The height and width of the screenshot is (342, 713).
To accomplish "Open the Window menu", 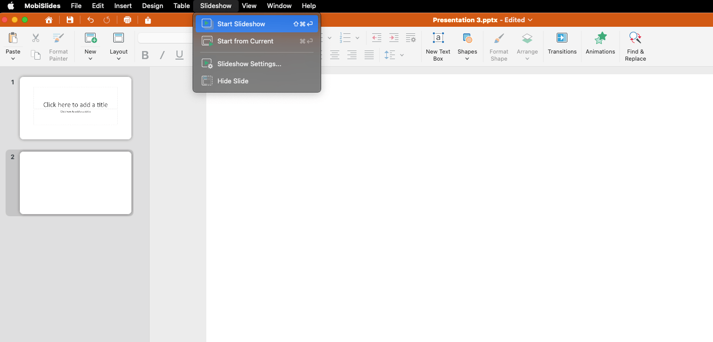I will point(279,6).
